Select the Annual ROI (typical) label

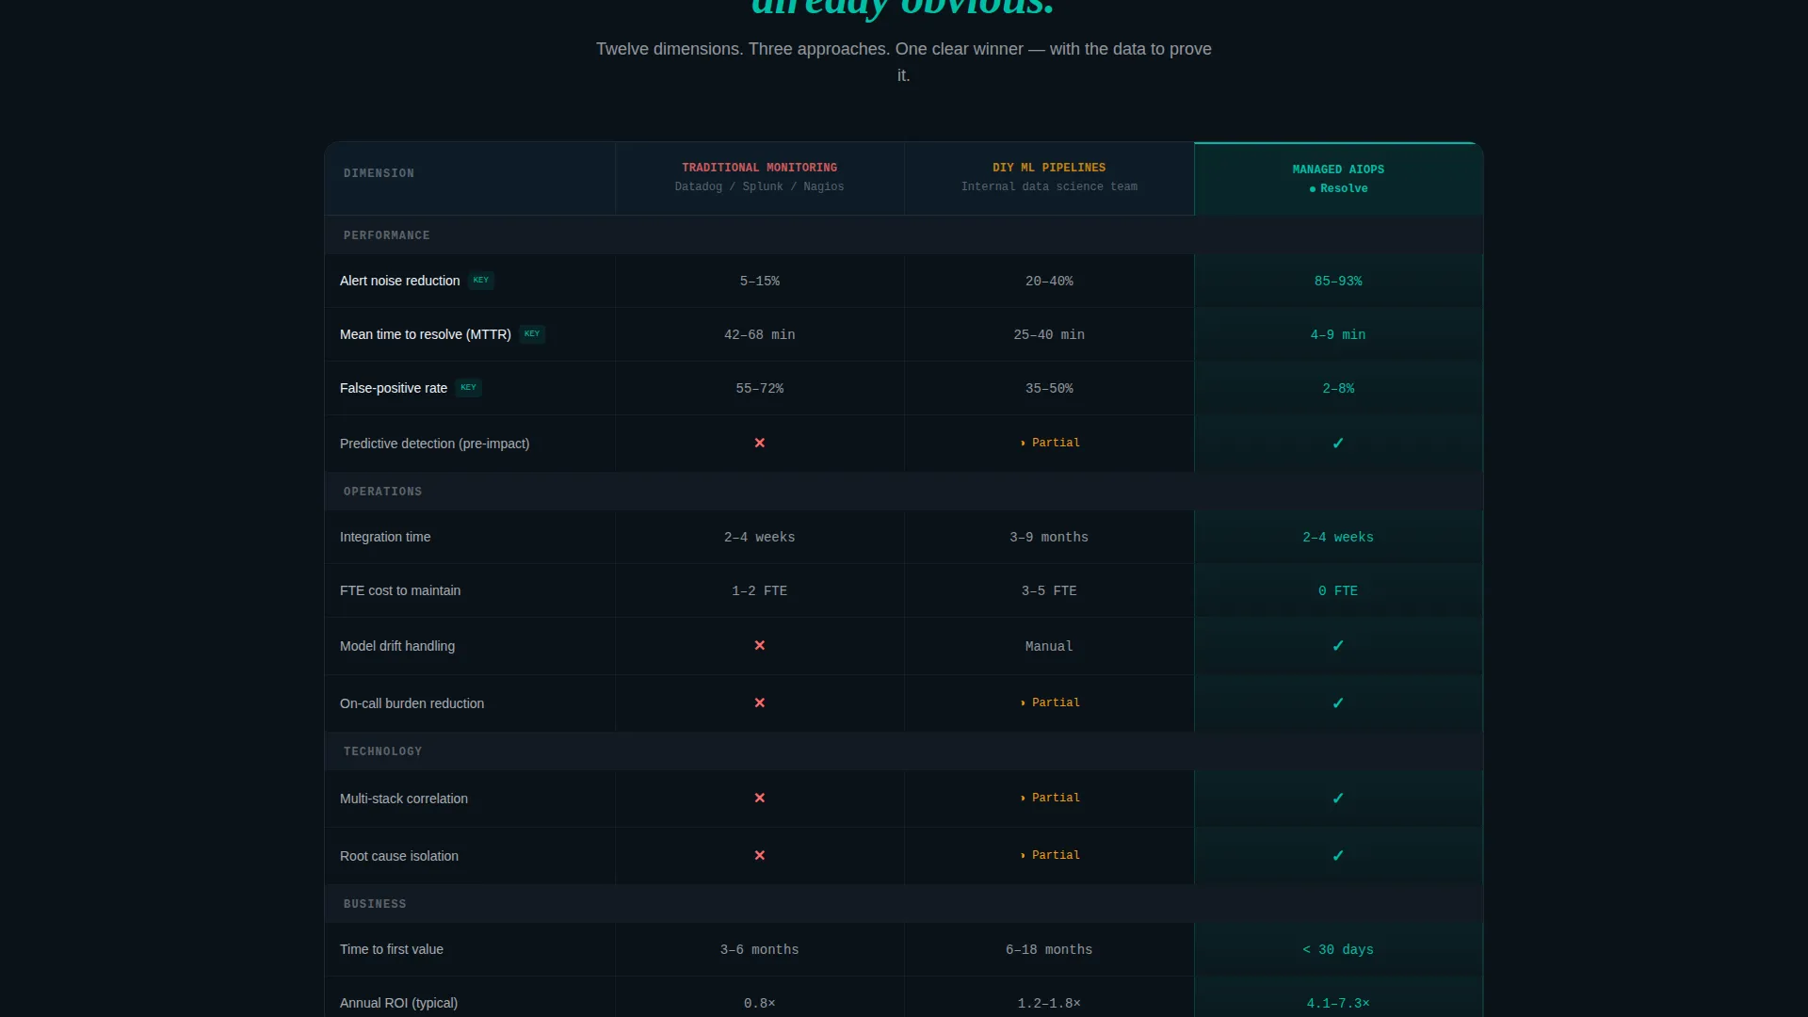point(398,1003)
